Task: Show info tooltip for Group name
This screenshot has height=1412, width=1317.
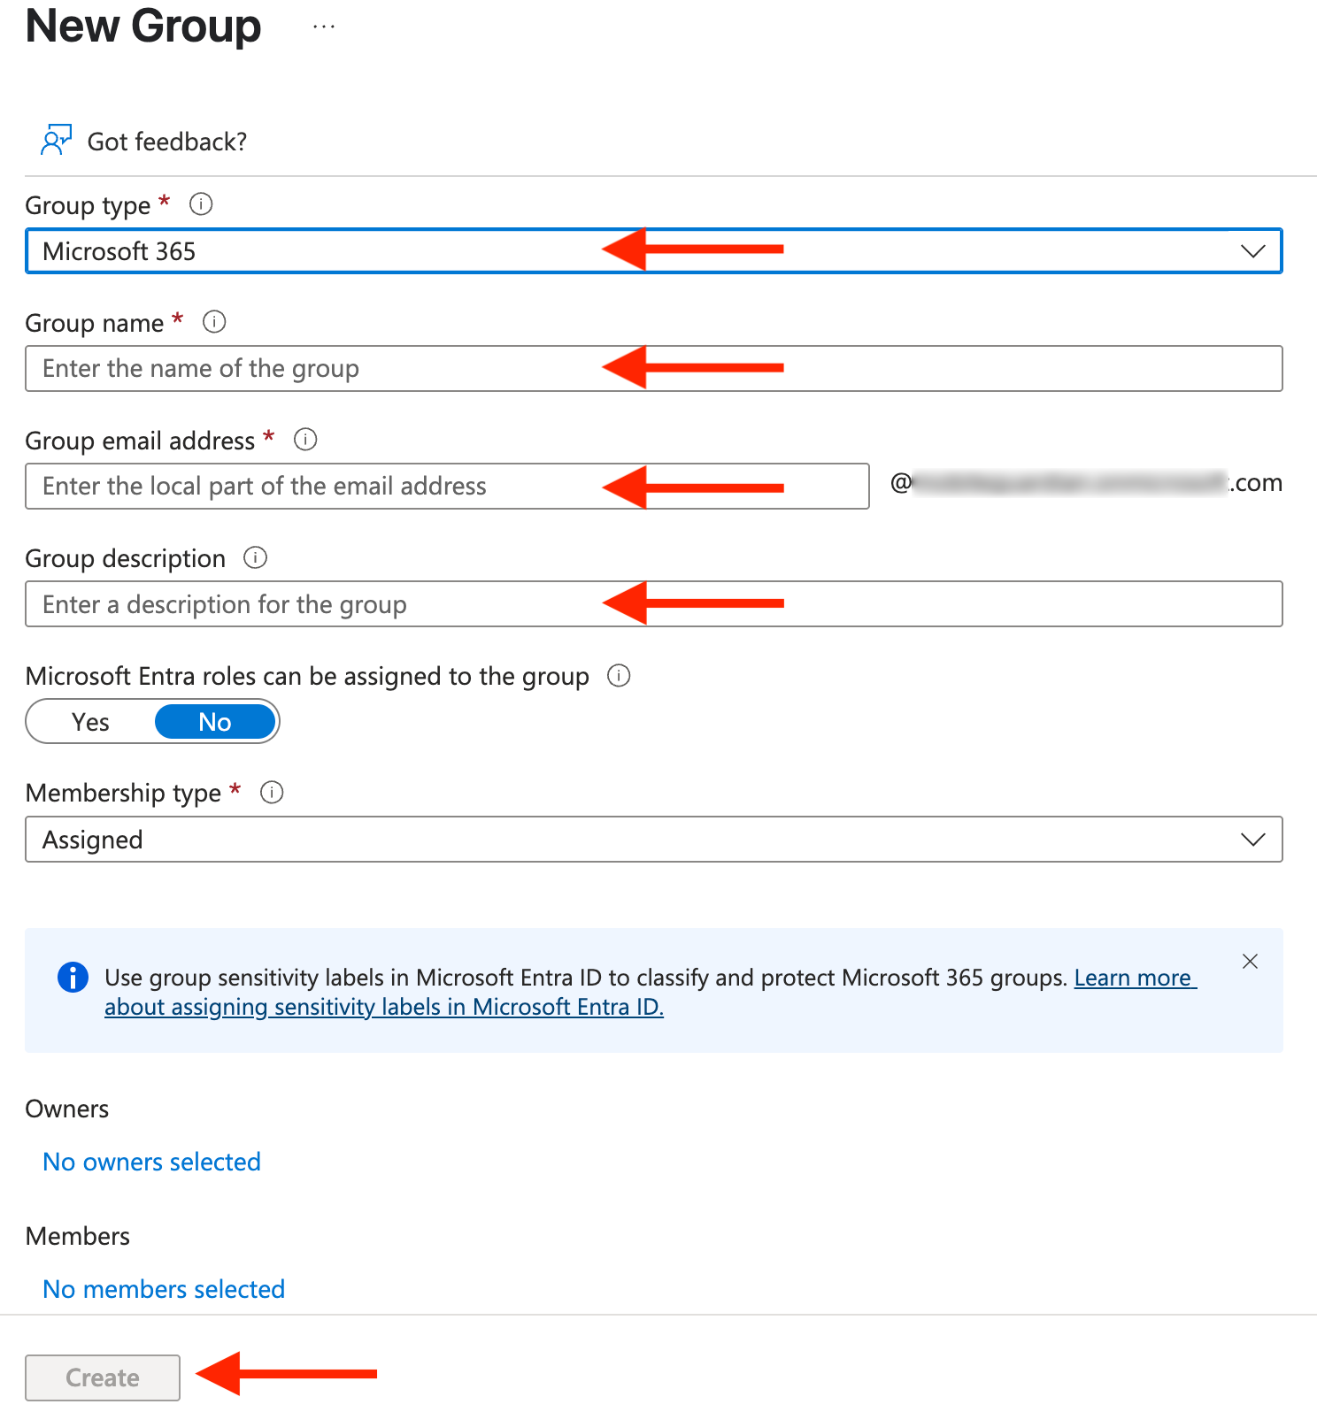Action: [x=214, y=322]
